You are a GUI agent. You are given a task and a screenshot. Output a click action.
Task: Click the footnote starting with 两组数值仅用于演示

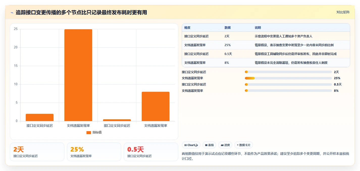pos(266,156)
